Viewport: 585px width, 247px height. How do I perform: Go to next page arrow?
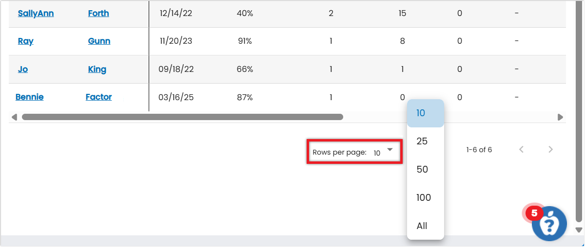tap(550, 150)
